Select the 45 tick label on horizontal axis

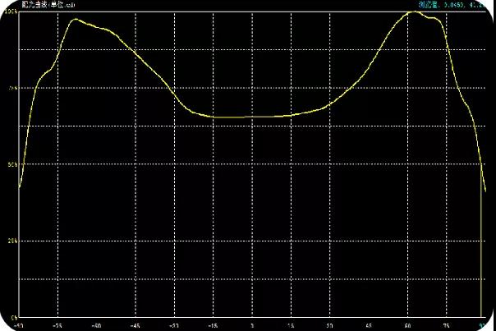pos(367,324)
